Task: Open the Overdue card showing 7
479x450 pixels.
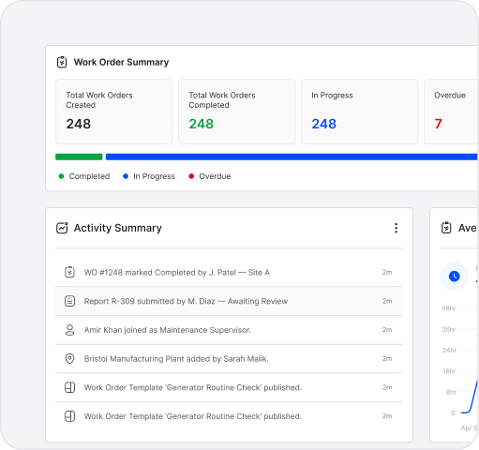Action: click(451, 112)
